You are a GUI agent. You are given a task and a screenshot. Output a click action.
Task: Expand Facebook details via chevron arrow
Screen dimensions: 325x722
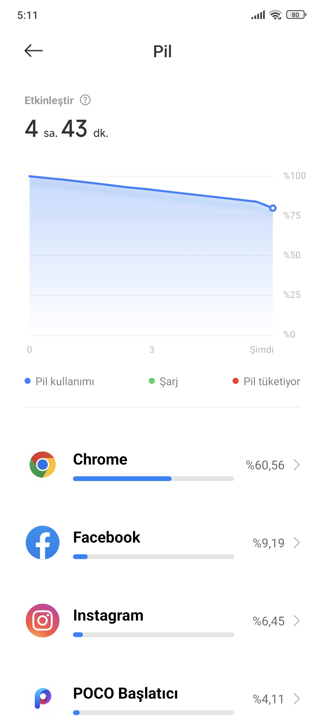click(x=297, y=543)
